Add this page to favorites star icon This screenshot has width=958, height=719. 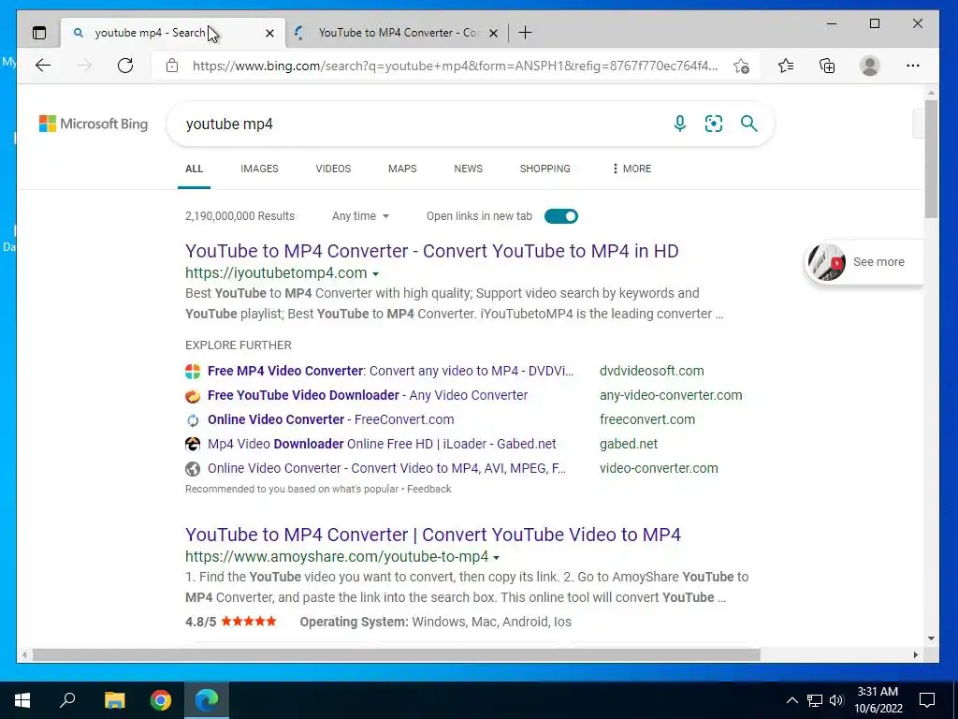tap(741, 66)
